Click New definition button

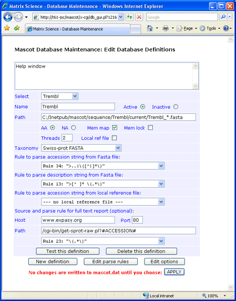[53, 262]
